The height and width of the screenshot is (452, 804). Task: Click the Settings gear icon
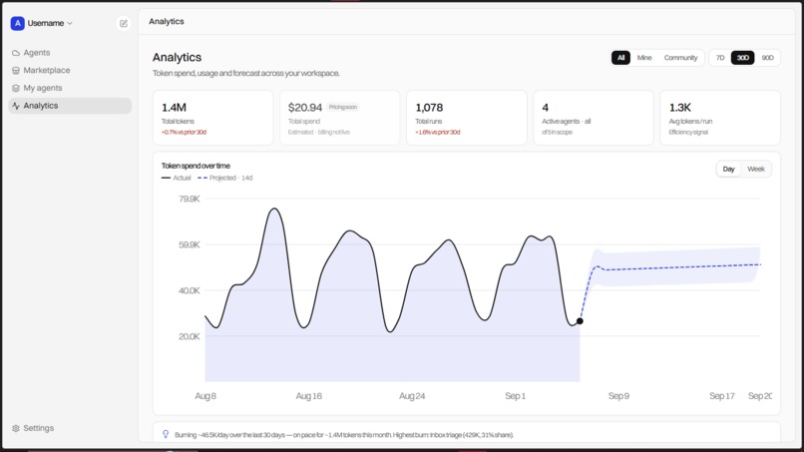(16, 428)
